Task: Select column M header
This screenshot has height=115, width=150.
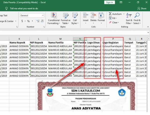Action: [x=60, y=39]
